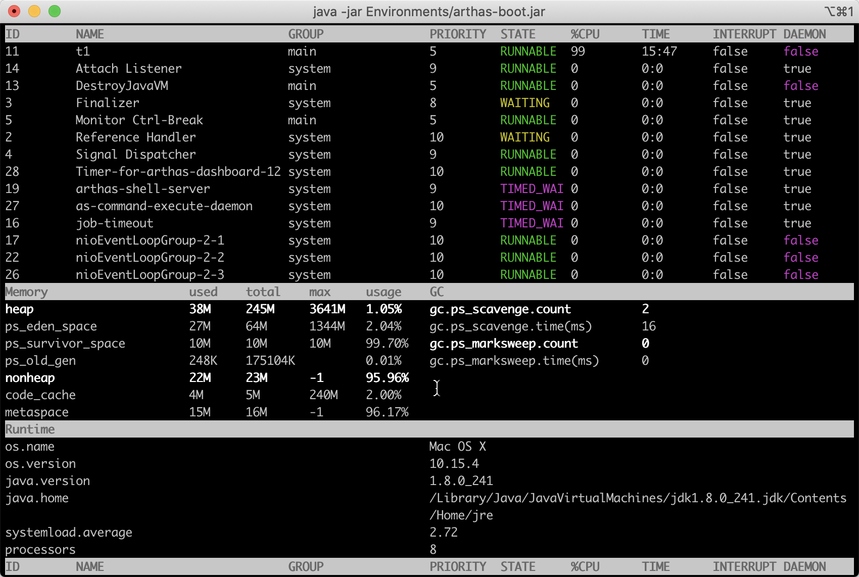Click the 'processors' property label

(40, 550)
